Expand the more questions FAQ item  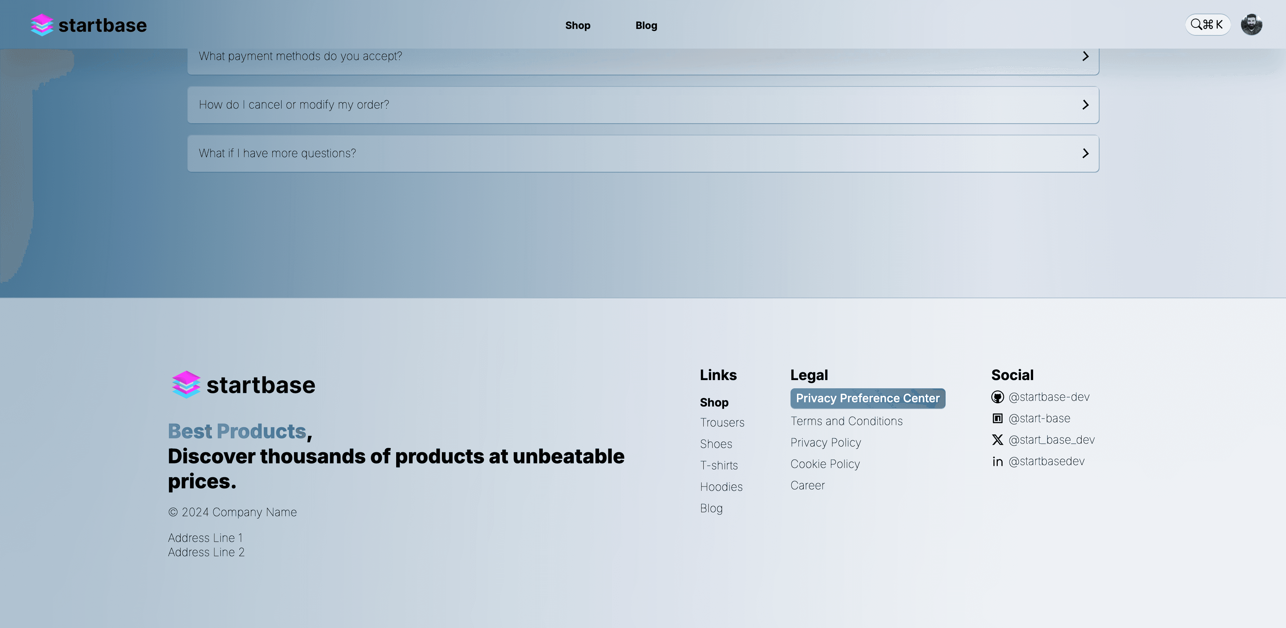click(x=643, y=153)
